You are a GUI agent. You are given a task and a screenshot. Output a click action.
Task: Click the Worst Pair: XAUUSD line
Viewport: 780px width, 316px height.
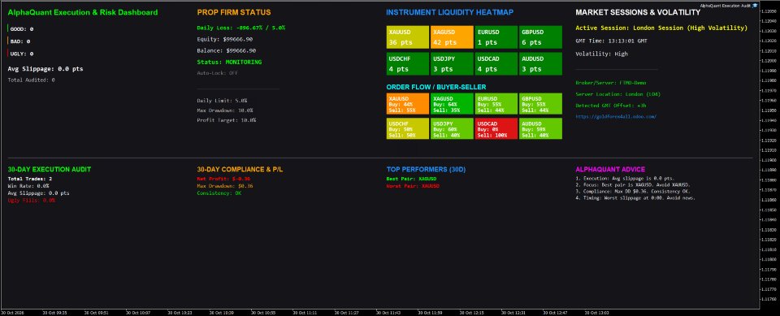(413, 185)
